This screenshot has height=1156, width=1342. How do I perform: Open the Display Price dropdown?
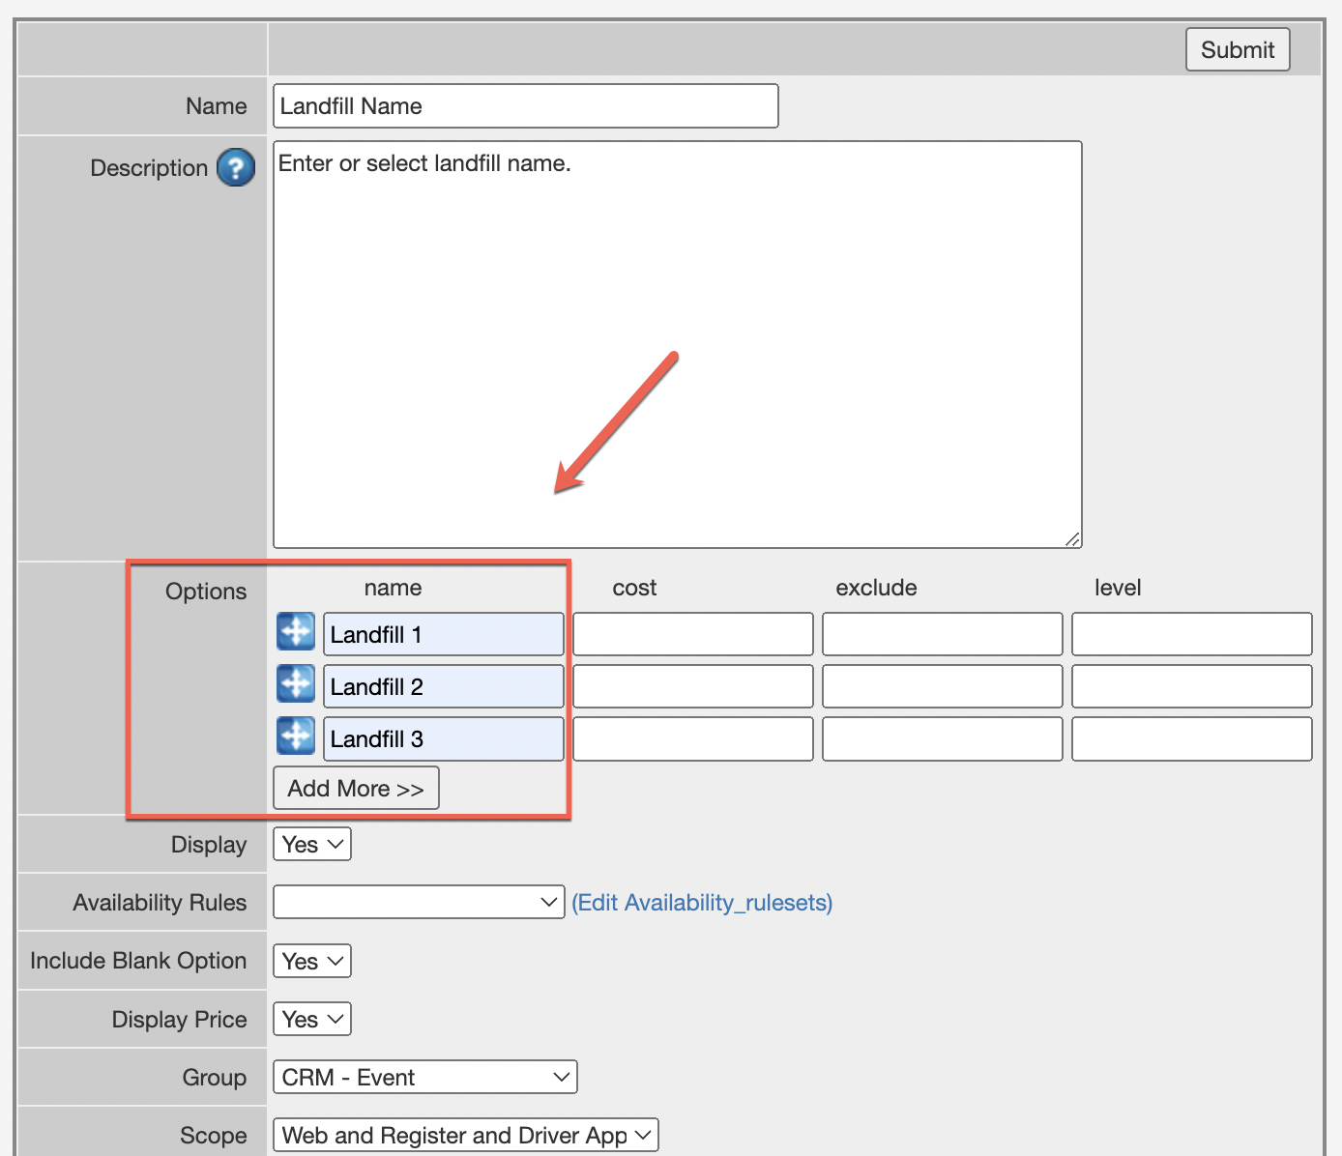tap(312, 1020)
